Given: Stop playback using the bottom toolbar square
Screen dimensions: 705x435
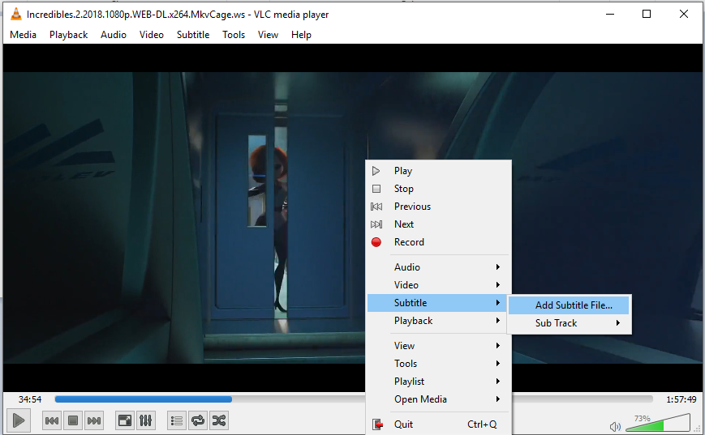Looking at the screenshot, I should 73,420.
